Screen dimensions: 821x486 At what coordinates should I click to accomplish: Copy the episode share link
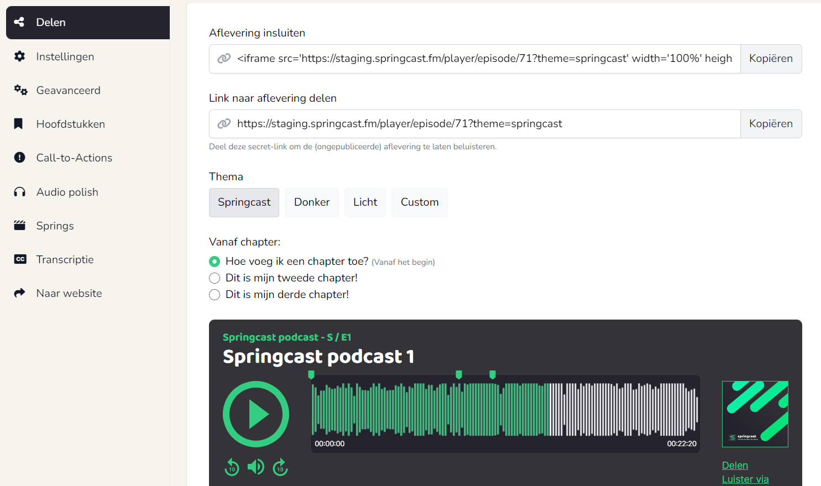(771, 124)
